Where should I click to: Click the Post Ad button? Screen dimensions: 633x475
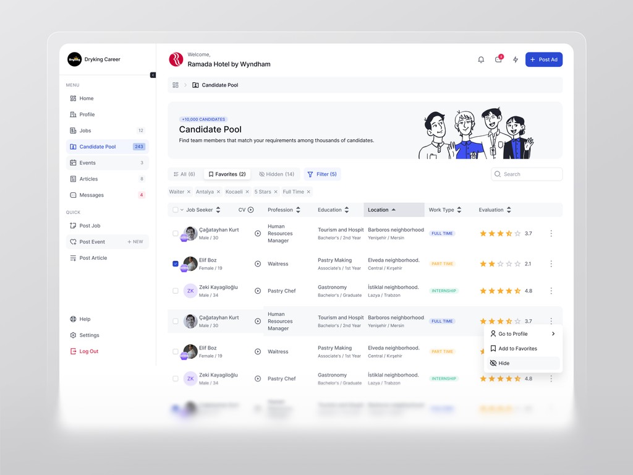point(544,59)
